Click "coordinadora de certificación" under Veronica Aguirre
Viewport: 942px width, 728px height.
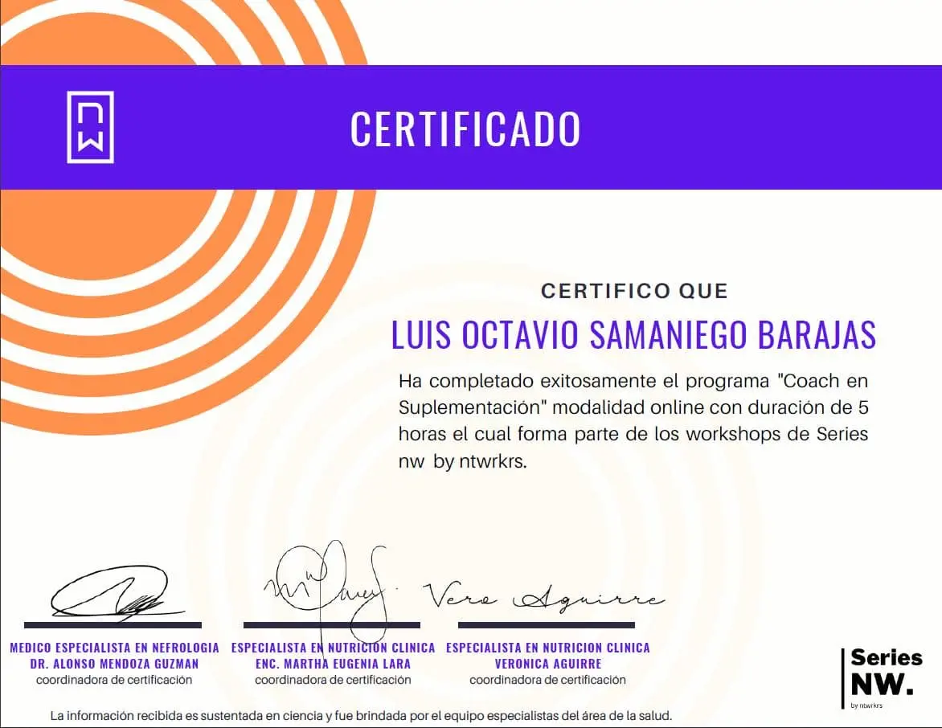(547, 680)
